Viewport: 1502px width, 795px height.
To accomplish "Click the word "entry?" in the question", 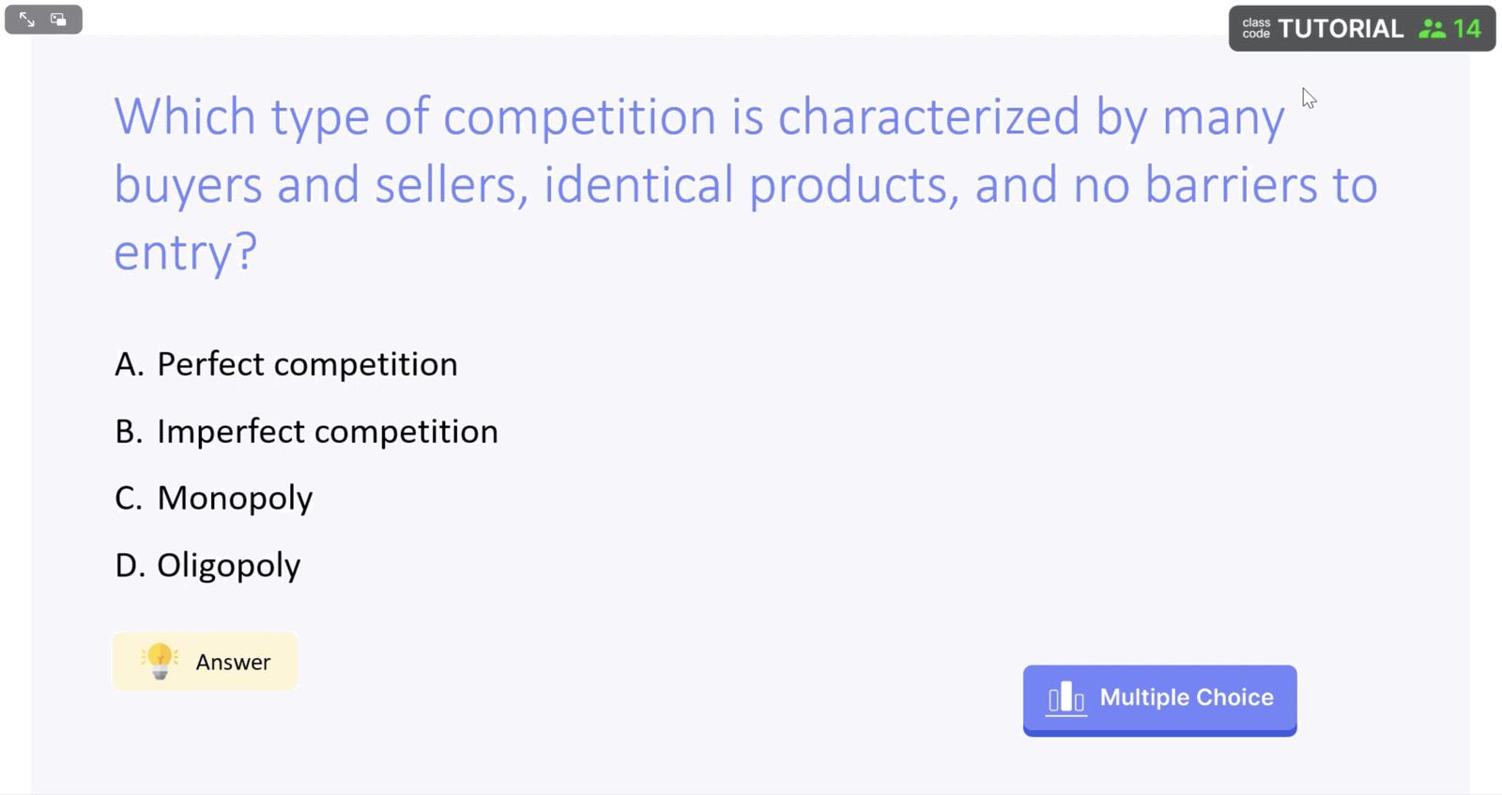I will (x=185, y=252).
